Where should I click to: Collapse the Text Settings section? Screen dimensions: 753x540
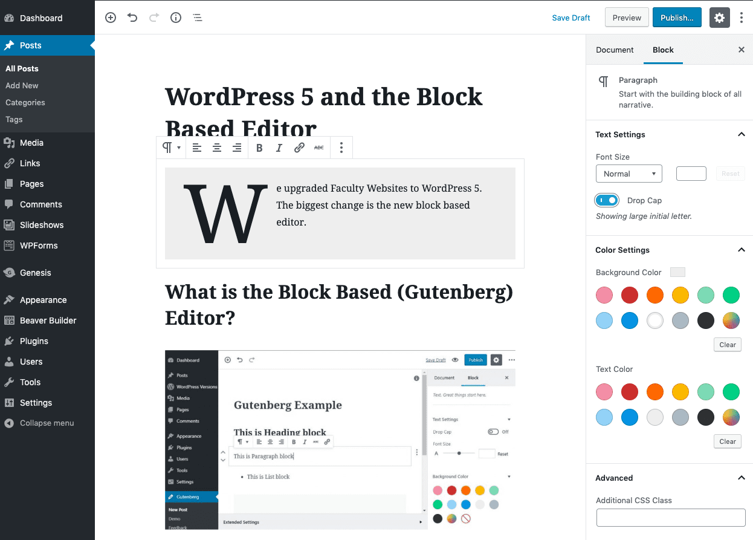click(742, 134)
